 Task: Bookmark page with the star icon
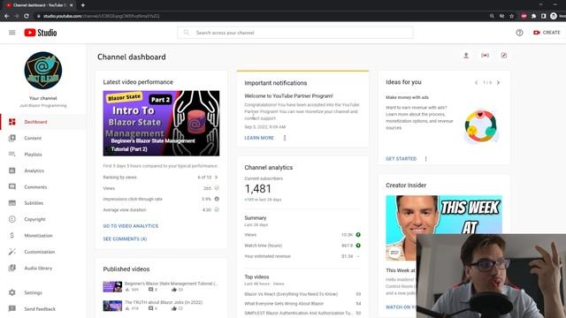coord(511,16)
